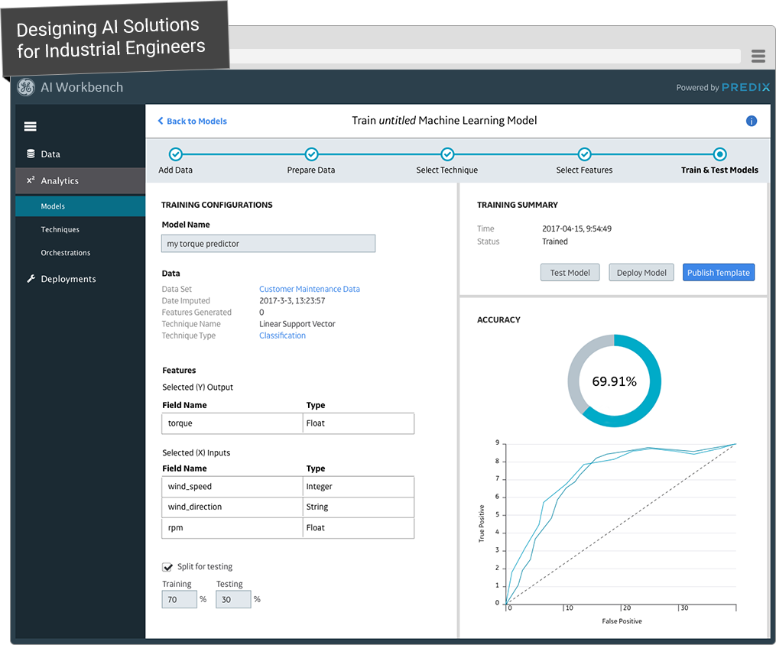Screen dimensions: 776x645
Task: Click the AI Workbench title
Action: (x=82, y=87)
